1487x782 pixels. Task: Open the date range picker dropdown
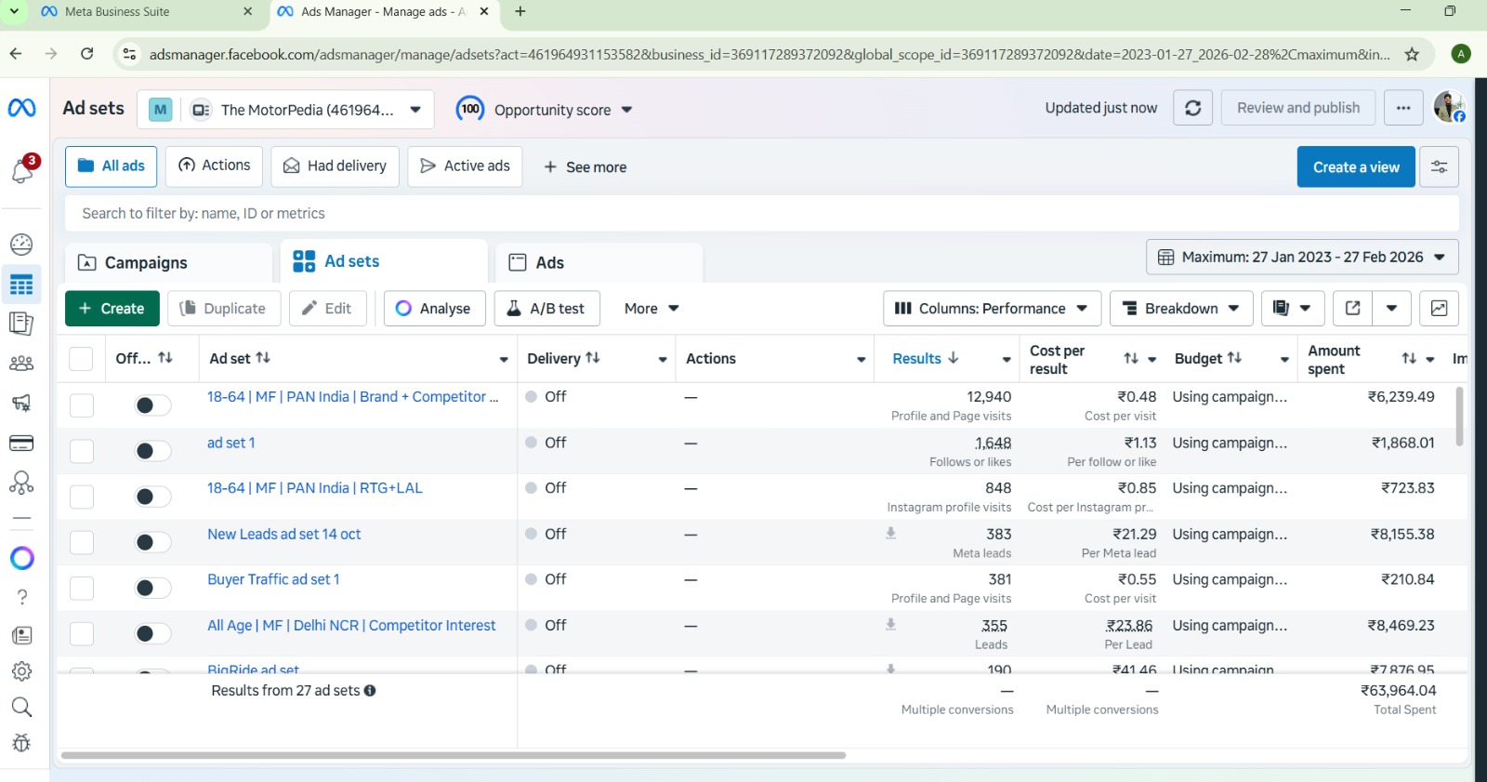click(1302, 258)
